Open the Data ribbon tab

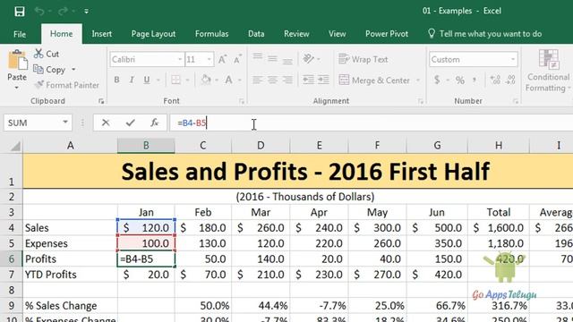click(x=256, y=34)
